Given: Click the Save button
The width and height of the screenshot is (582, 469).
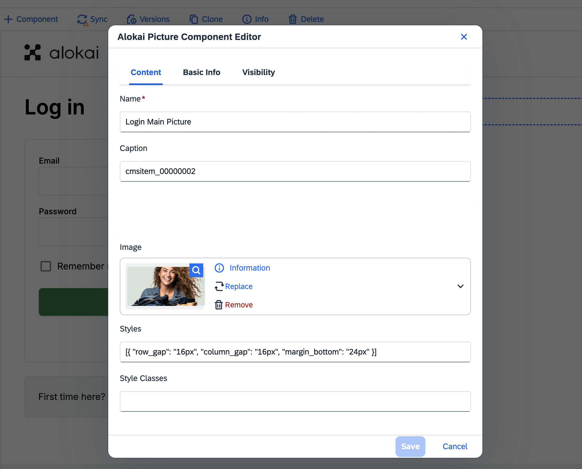Looking at the screenshot, I should click(410, 446).
